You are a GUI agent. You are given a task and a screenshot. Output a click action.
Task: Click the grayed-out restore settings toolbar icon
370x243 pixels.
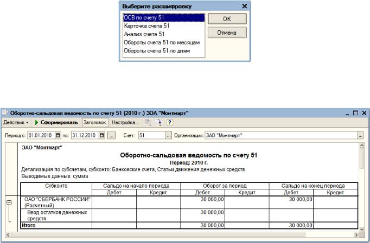[x=148, y=122]
